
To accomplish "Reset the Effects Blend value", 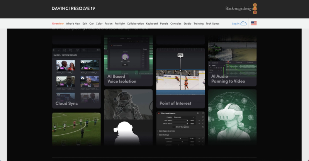I will [x=203, y=124].
